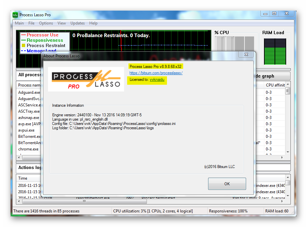Select the avp.exe [AVP process row
Viewport: 307px width, 227px height.
(x=29, y=124)
